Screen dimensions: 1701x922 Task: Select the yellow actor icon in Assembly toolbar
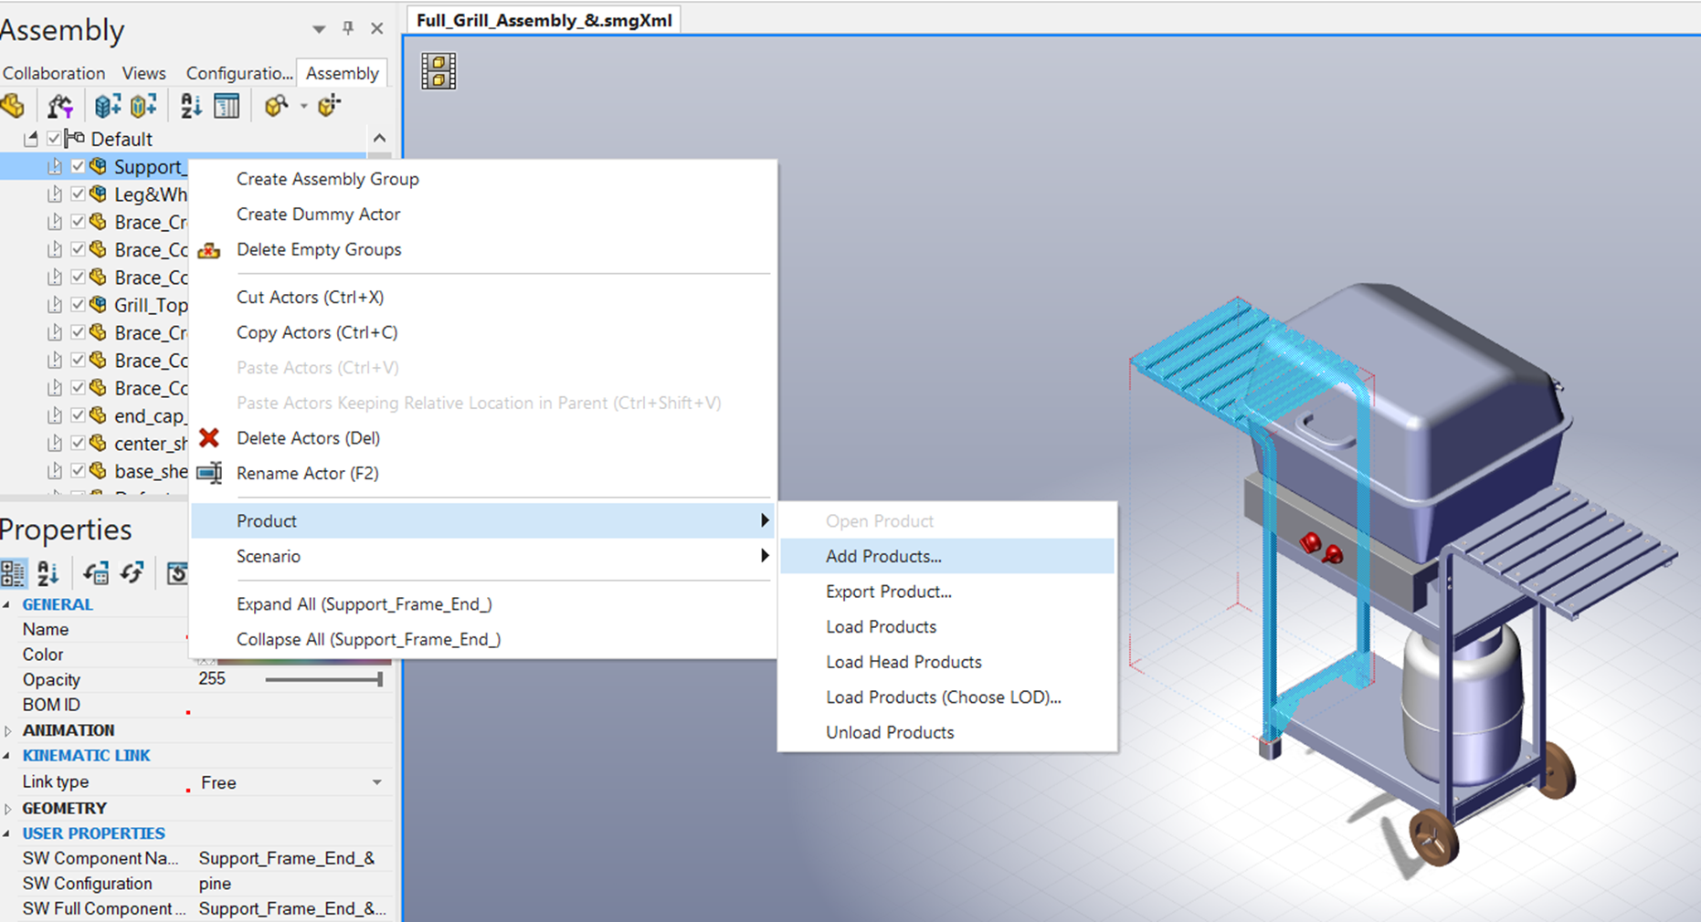[14, 105]
